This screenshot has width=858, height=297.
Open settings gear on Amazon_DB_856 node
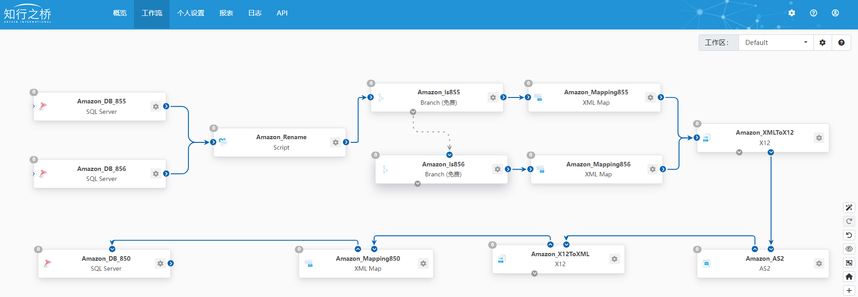click(x=156, y=174)
